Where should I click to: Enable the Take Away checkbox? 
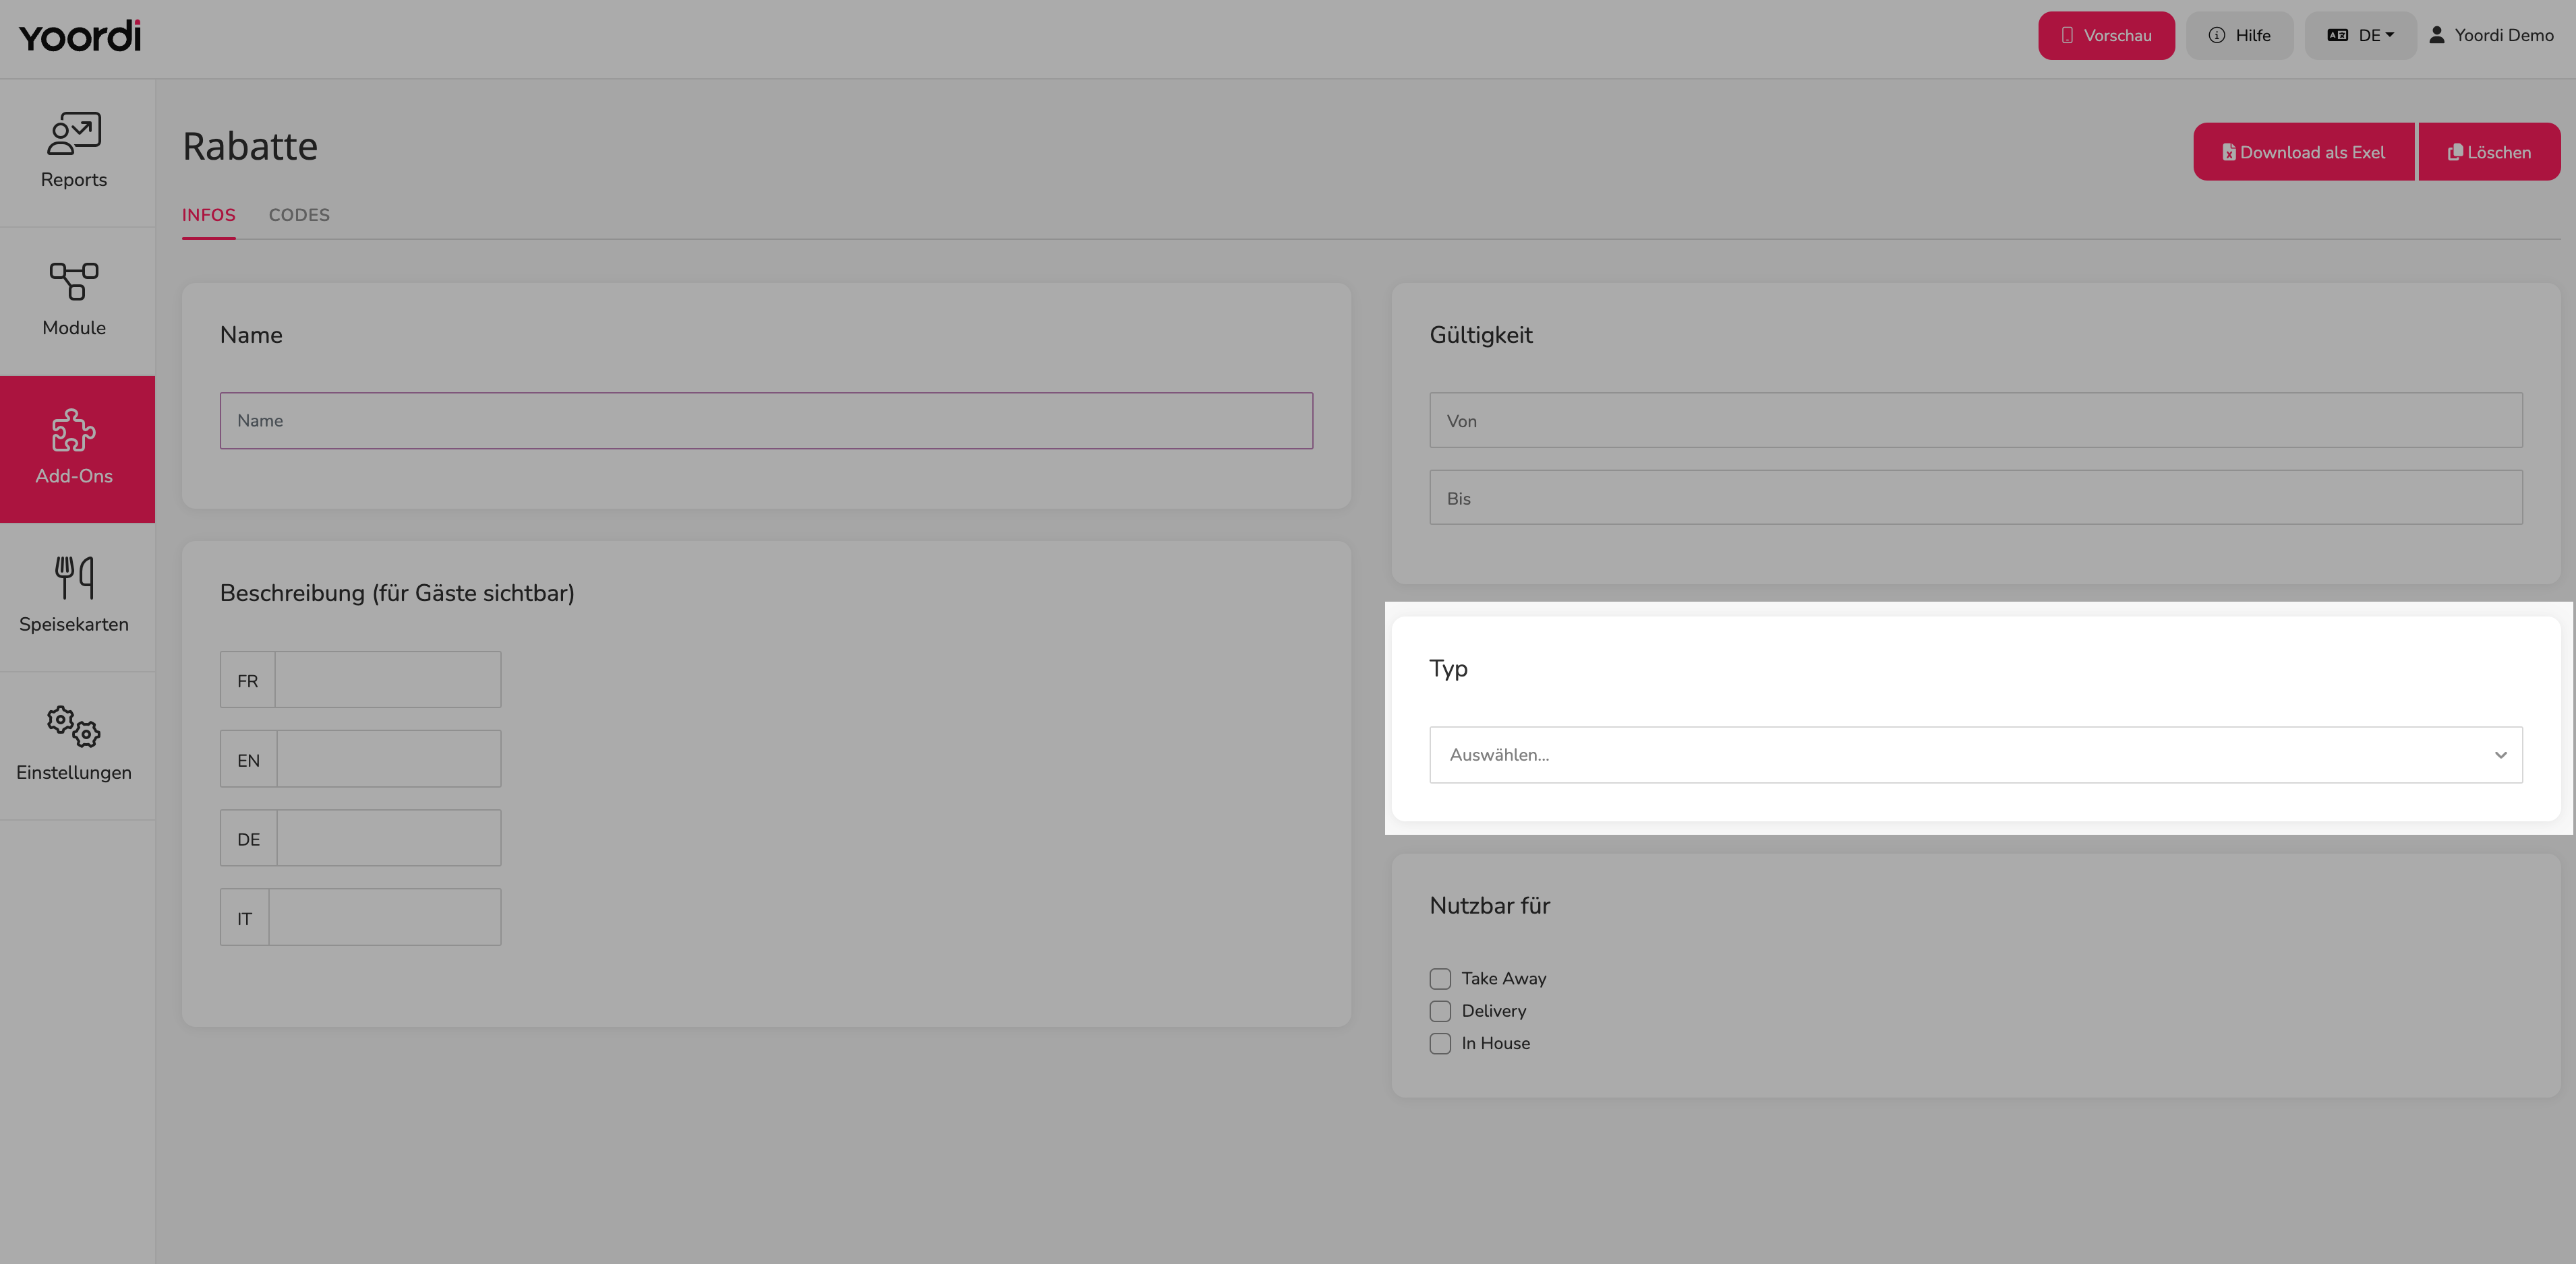(x=1440, y=978)
